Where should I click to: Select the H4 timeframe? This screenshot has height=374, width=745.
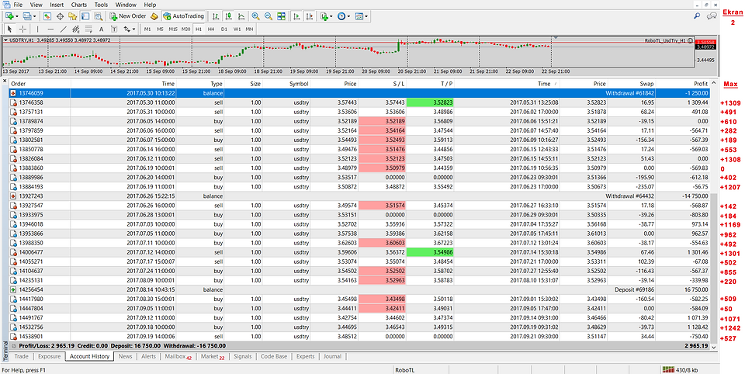211,29
